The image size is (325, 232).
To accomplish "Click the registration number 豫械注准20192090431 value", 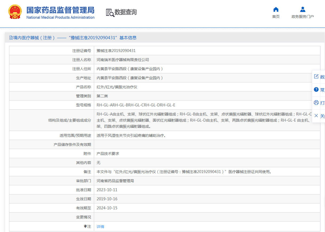I will [116, 51].
